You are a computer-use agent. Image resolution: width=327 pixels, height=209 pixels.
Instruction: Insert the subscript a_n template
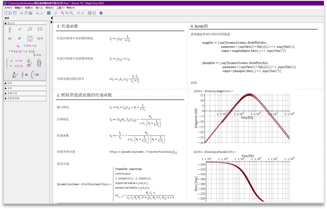[18, 45]
